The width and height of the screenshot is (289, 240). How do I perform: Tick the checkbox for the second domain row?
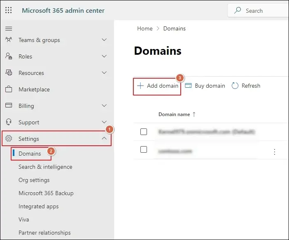pyautogui.click(x=144, y=149)
